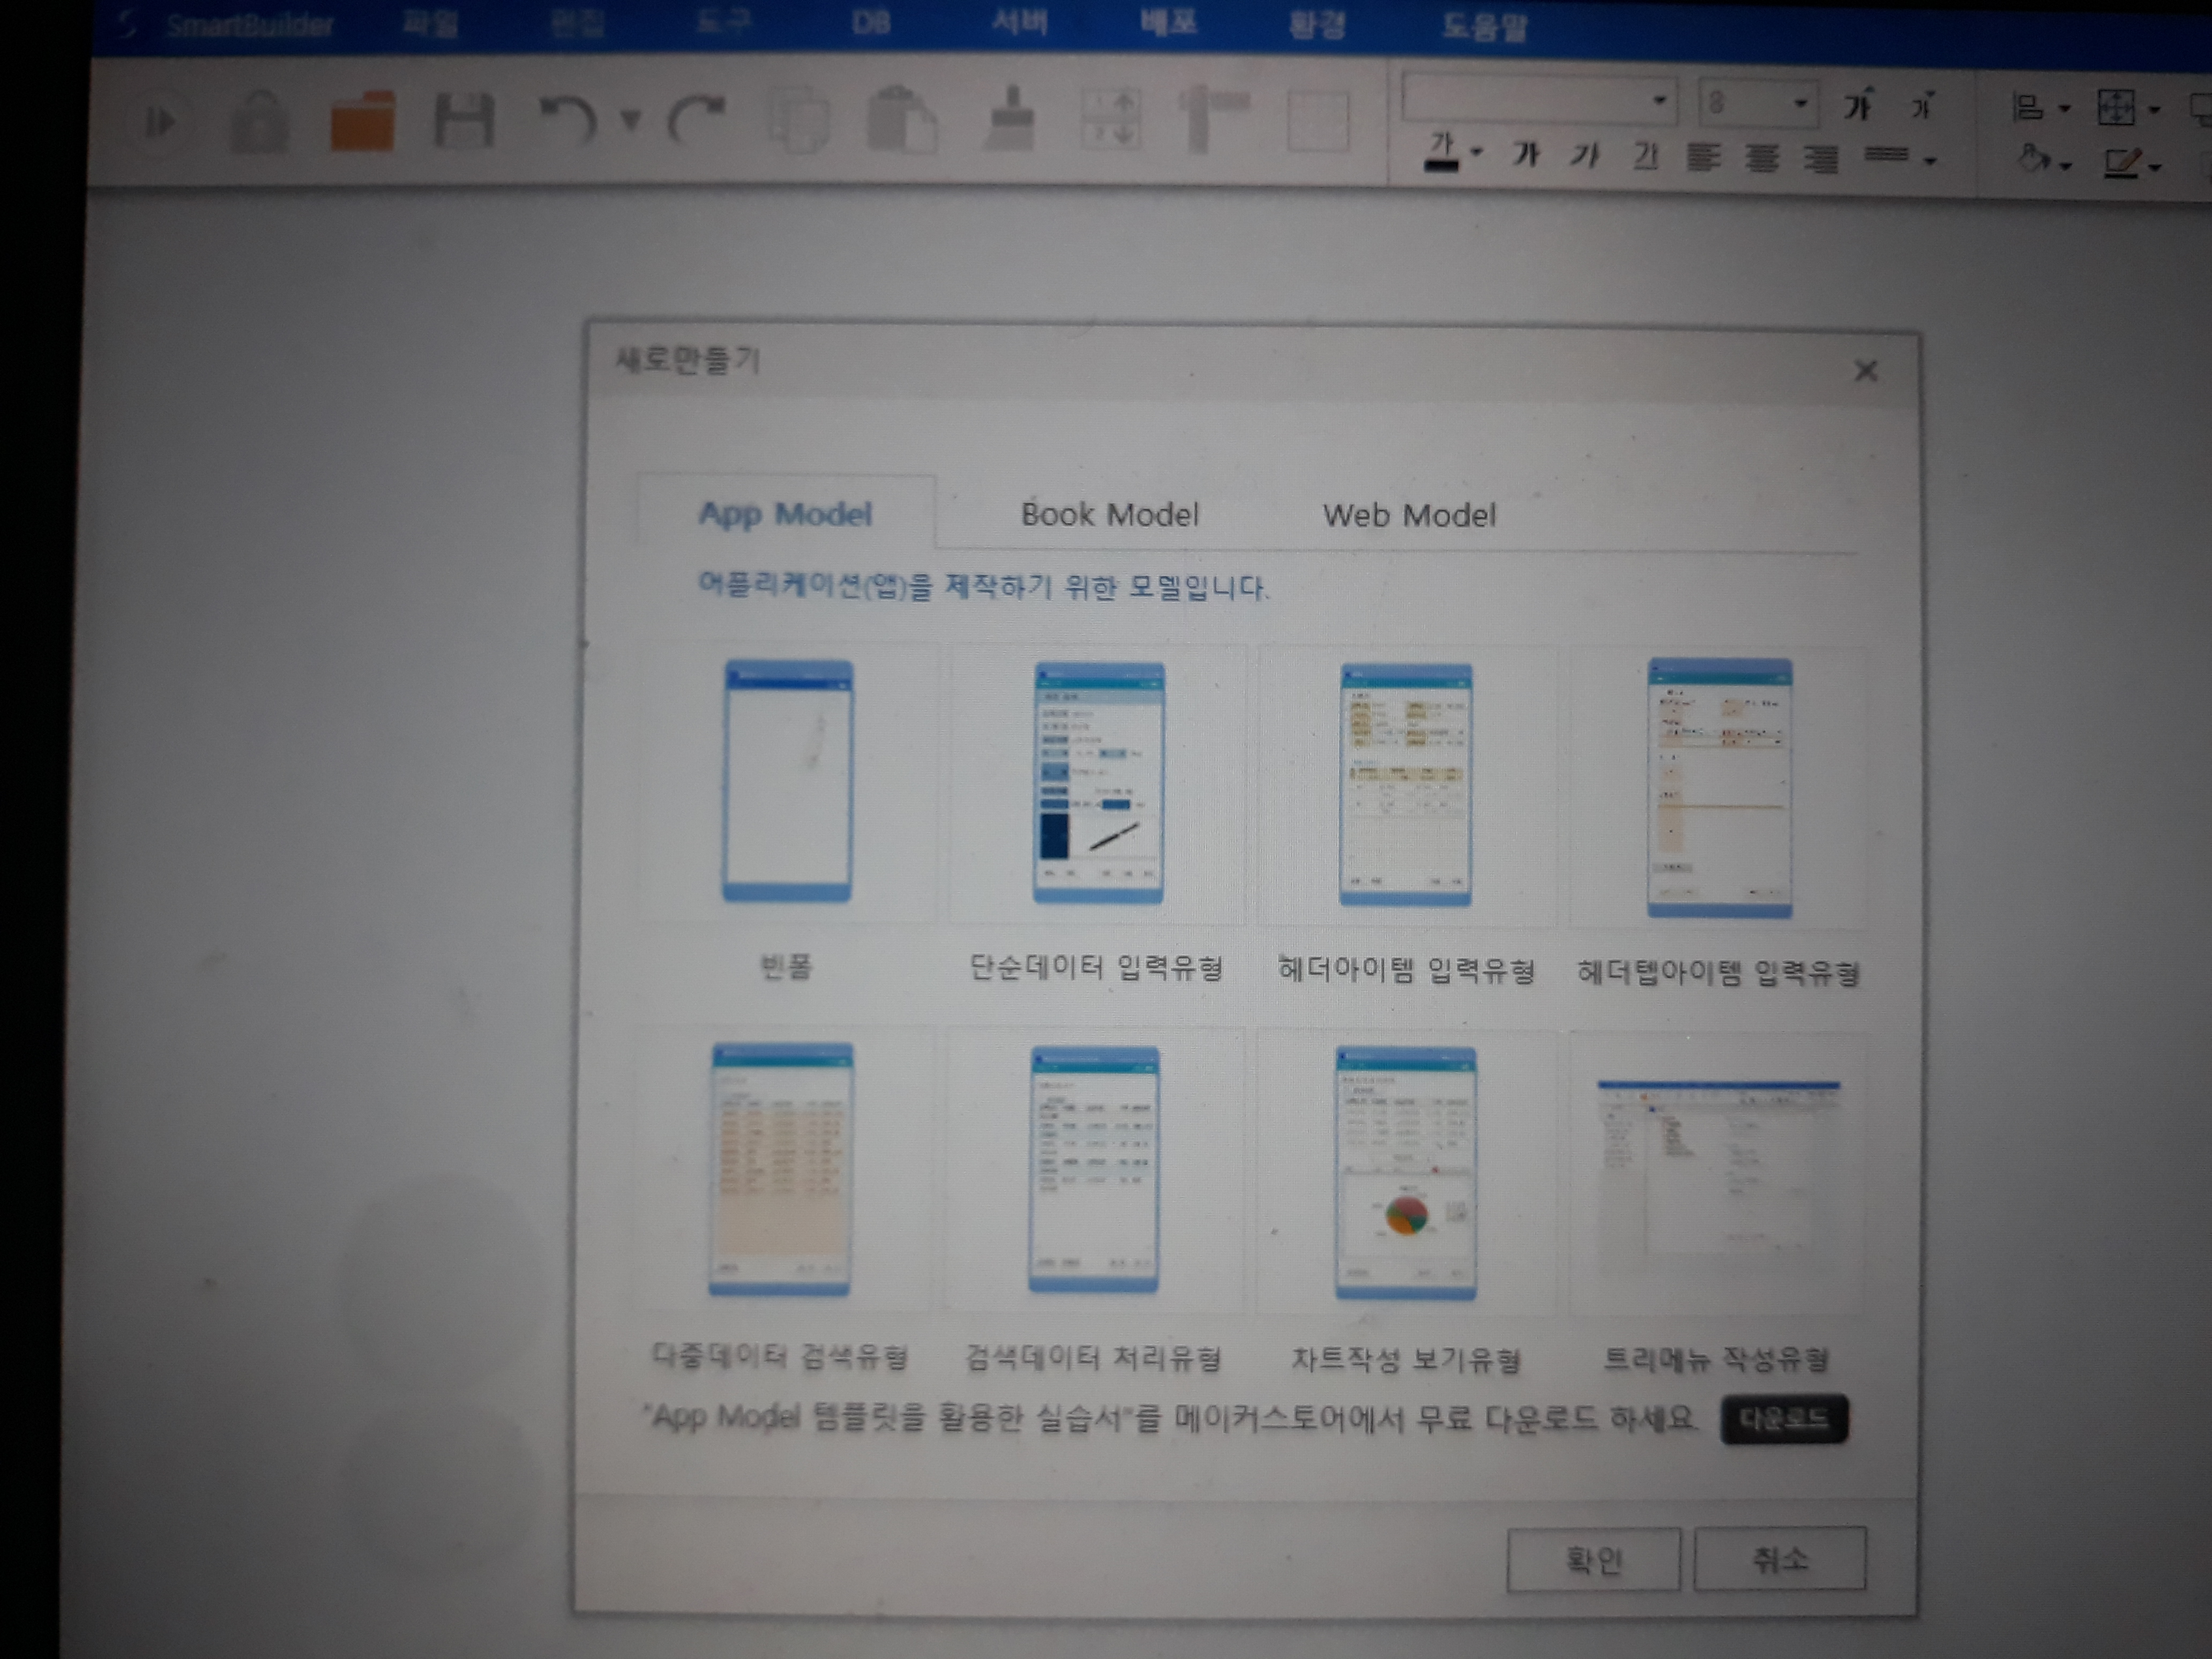Expand the line style dropdown arrow

click(x=1930, y=160)
